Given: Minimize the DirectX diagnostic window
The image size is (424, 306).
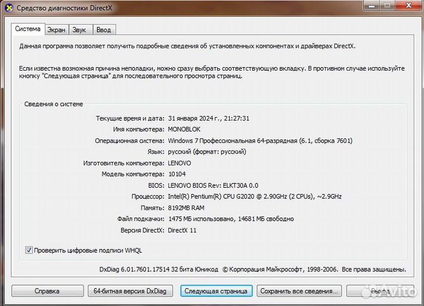Looking at the screenshot, I should pyautogui.click(x=372, y=6).
